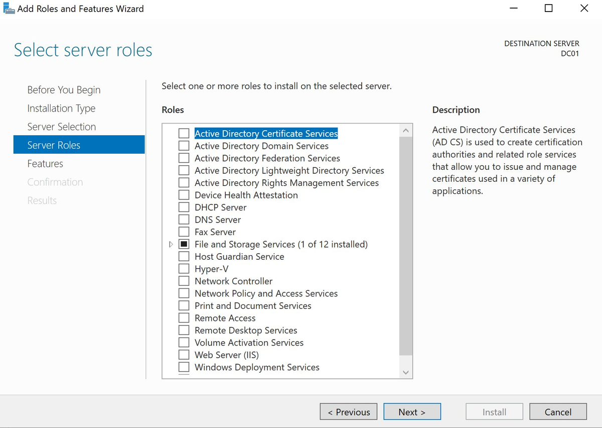
Task: Enable the Active Directory Certificate Services role
Action: 184,133
